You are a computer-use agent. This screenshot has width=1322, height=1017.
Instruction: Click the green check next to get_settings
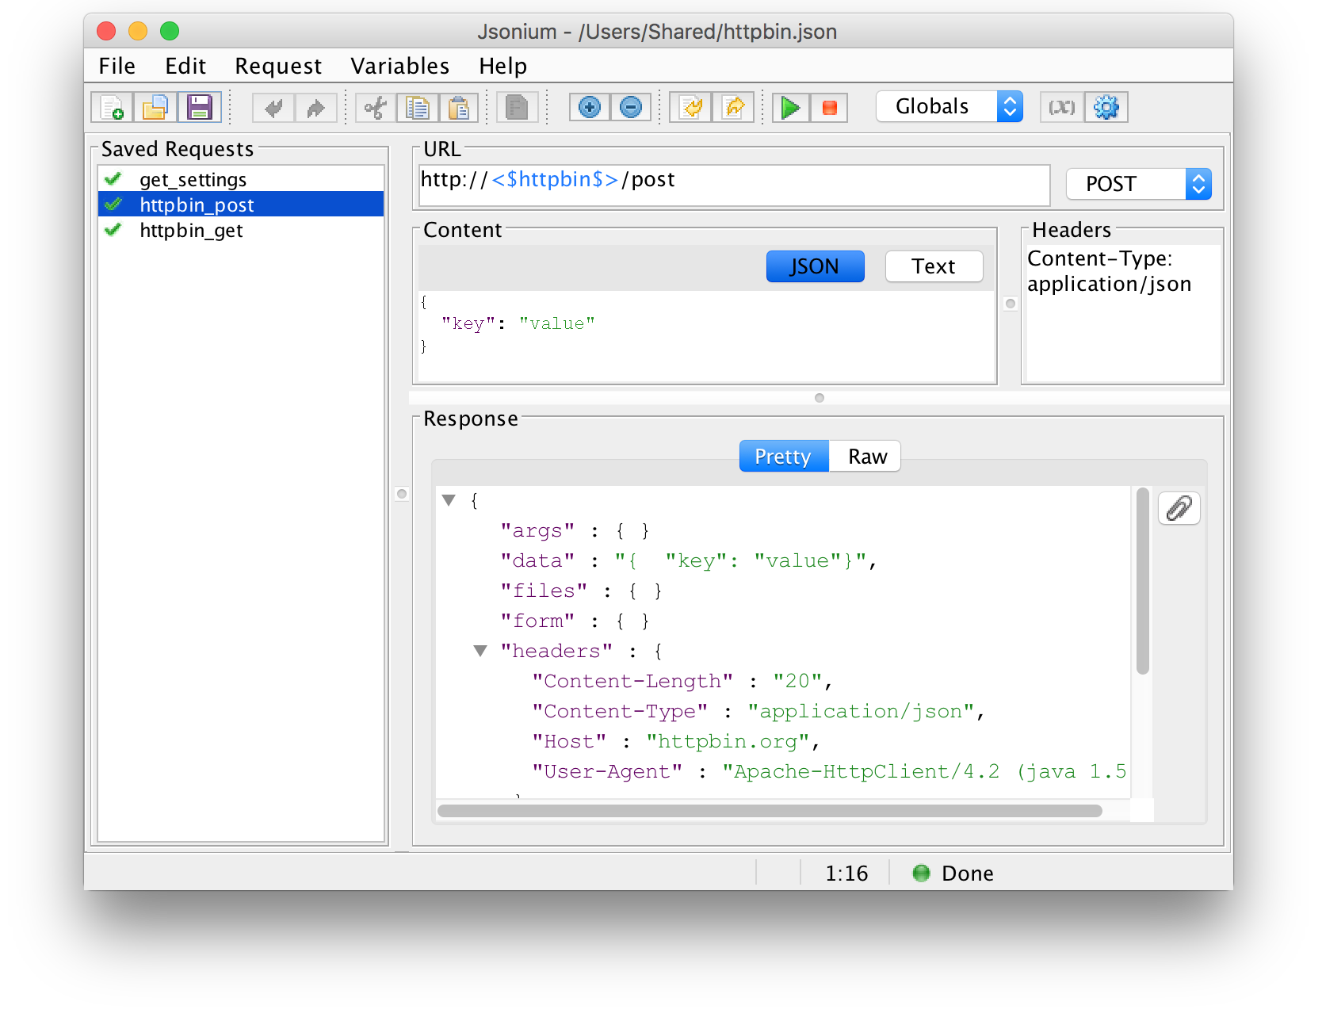113,179
